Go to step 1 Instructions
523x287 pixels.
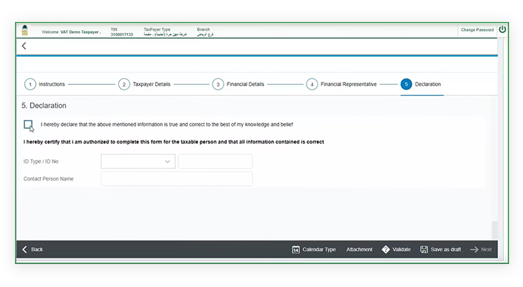tap(45, 84)
